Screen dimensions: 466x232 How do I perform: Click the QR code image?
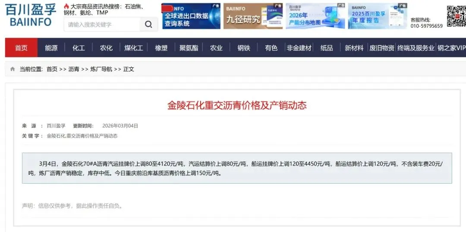[457, 16]
